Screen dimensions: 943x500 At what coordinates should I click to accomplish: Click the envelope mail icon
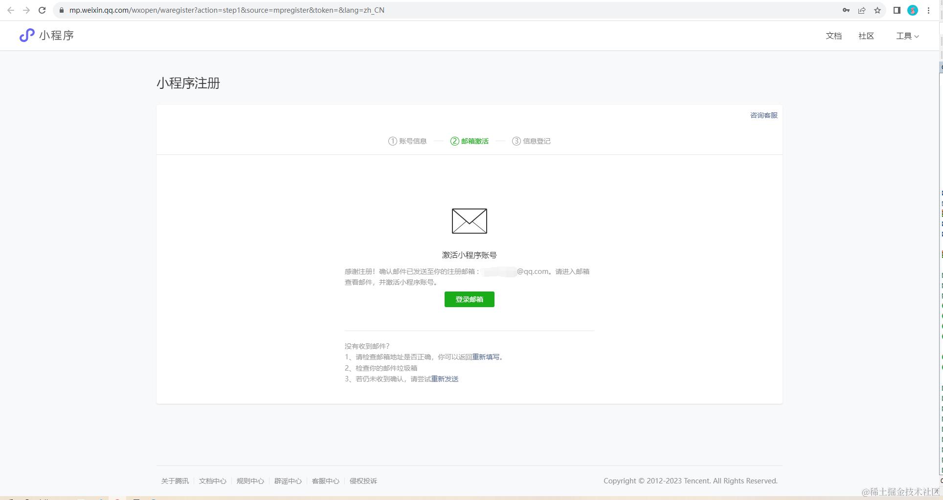(470, 221)
